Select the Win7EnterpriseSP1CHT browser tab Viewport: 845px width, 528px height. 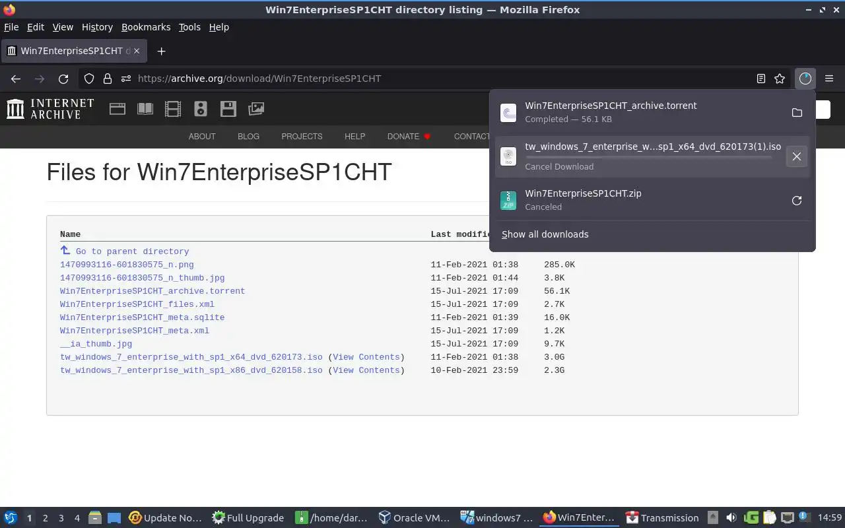[73, 51]
